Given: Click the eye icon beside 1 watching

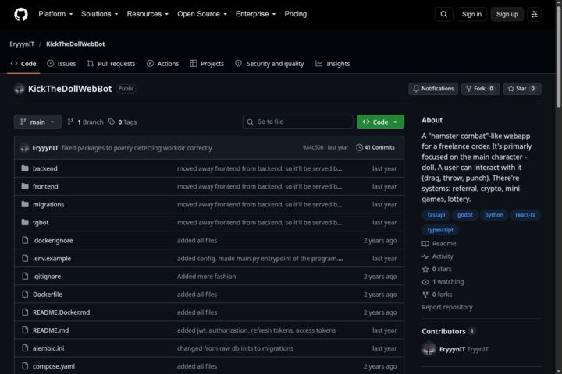Looking at the screenshot, I should (x=425, y=282).
